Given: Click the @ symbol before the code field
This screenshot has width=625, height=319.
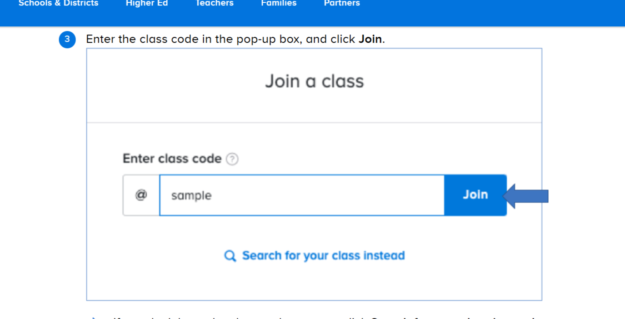Looking at the screenshot, I should [141, 195].
